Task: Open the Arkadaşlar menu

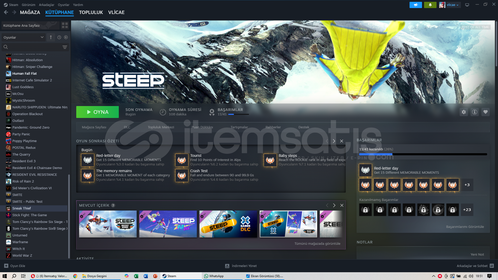Action: pos(47,5)
